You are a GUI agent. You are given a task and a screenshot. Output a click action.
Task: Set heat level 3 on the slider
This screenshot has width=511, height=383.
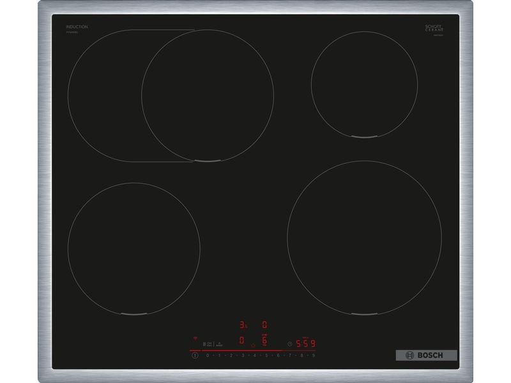[243, 356]
